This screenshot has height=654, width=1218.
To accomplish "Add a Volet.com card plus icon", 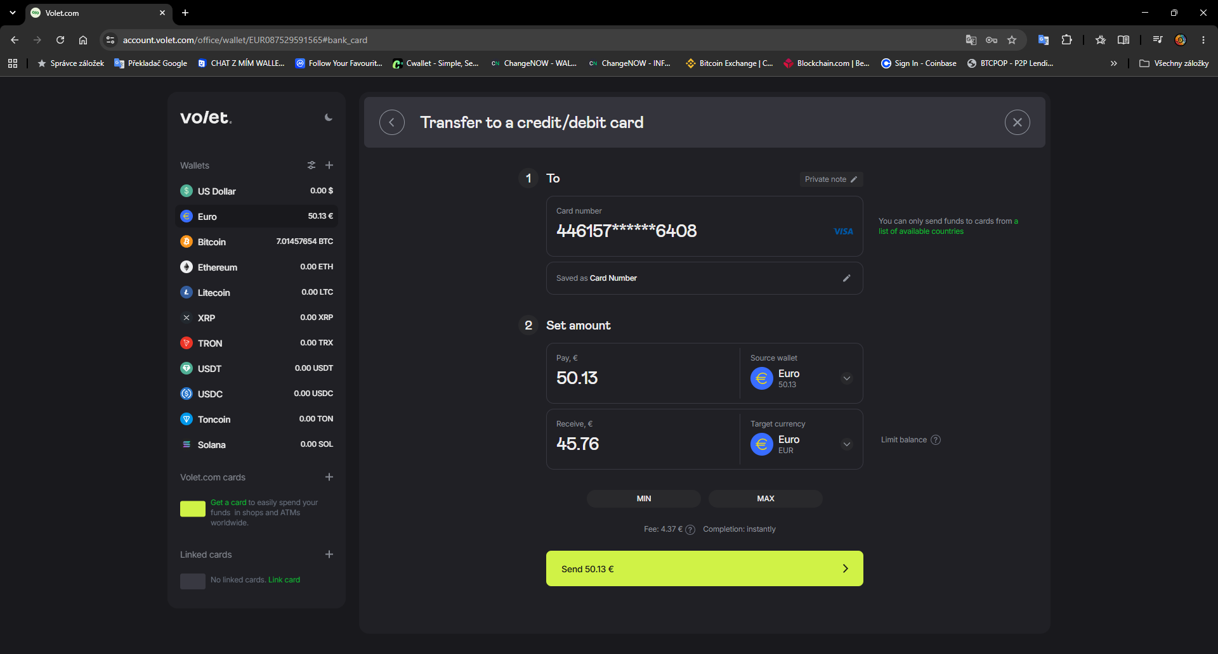I will 329,477.
